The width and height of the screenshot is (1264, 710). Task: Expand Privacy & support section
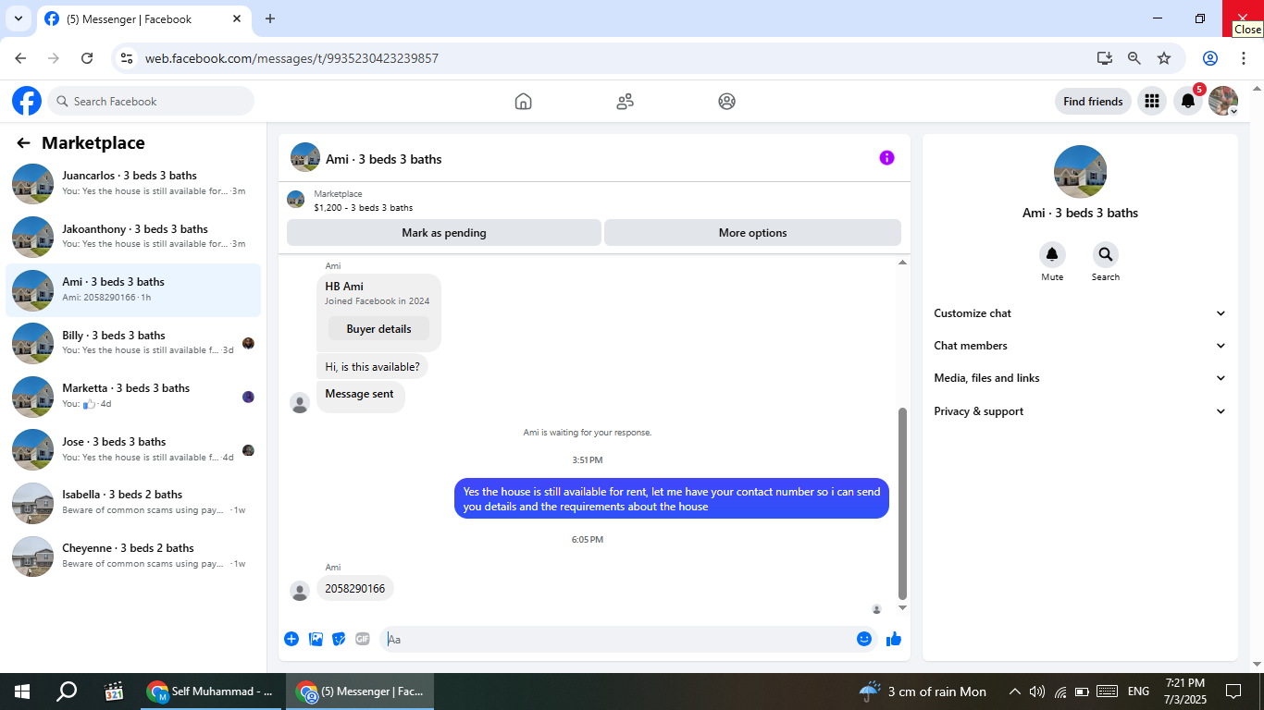point(1080,411)
